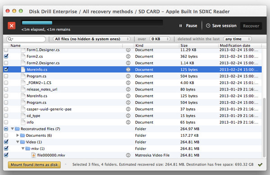The height and width of the screenshot is (175, 270).
Task: Check the Form2.Designer.cs checkbox
Action: pos(6,63)
